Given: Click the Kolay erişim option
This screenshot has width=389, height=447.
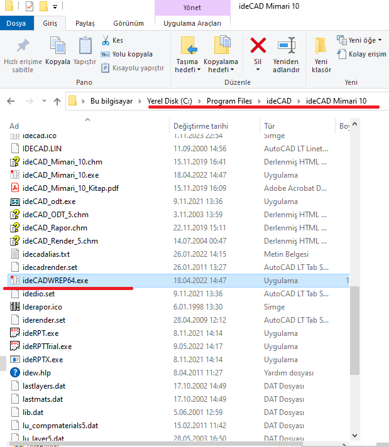Looking at the screenshot, I should [361, 54].
